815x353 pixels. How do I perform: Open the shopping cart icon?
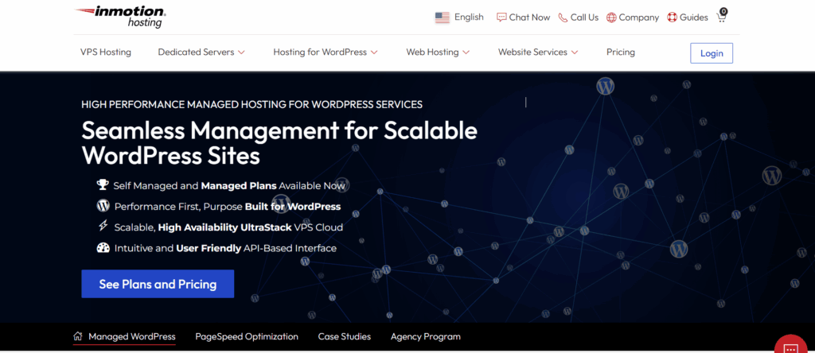[x=721, y=15]
